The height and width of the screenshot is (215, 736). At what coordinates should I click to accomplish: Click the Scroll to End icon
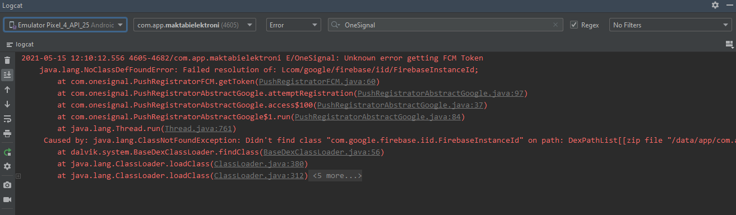[7, 74]
